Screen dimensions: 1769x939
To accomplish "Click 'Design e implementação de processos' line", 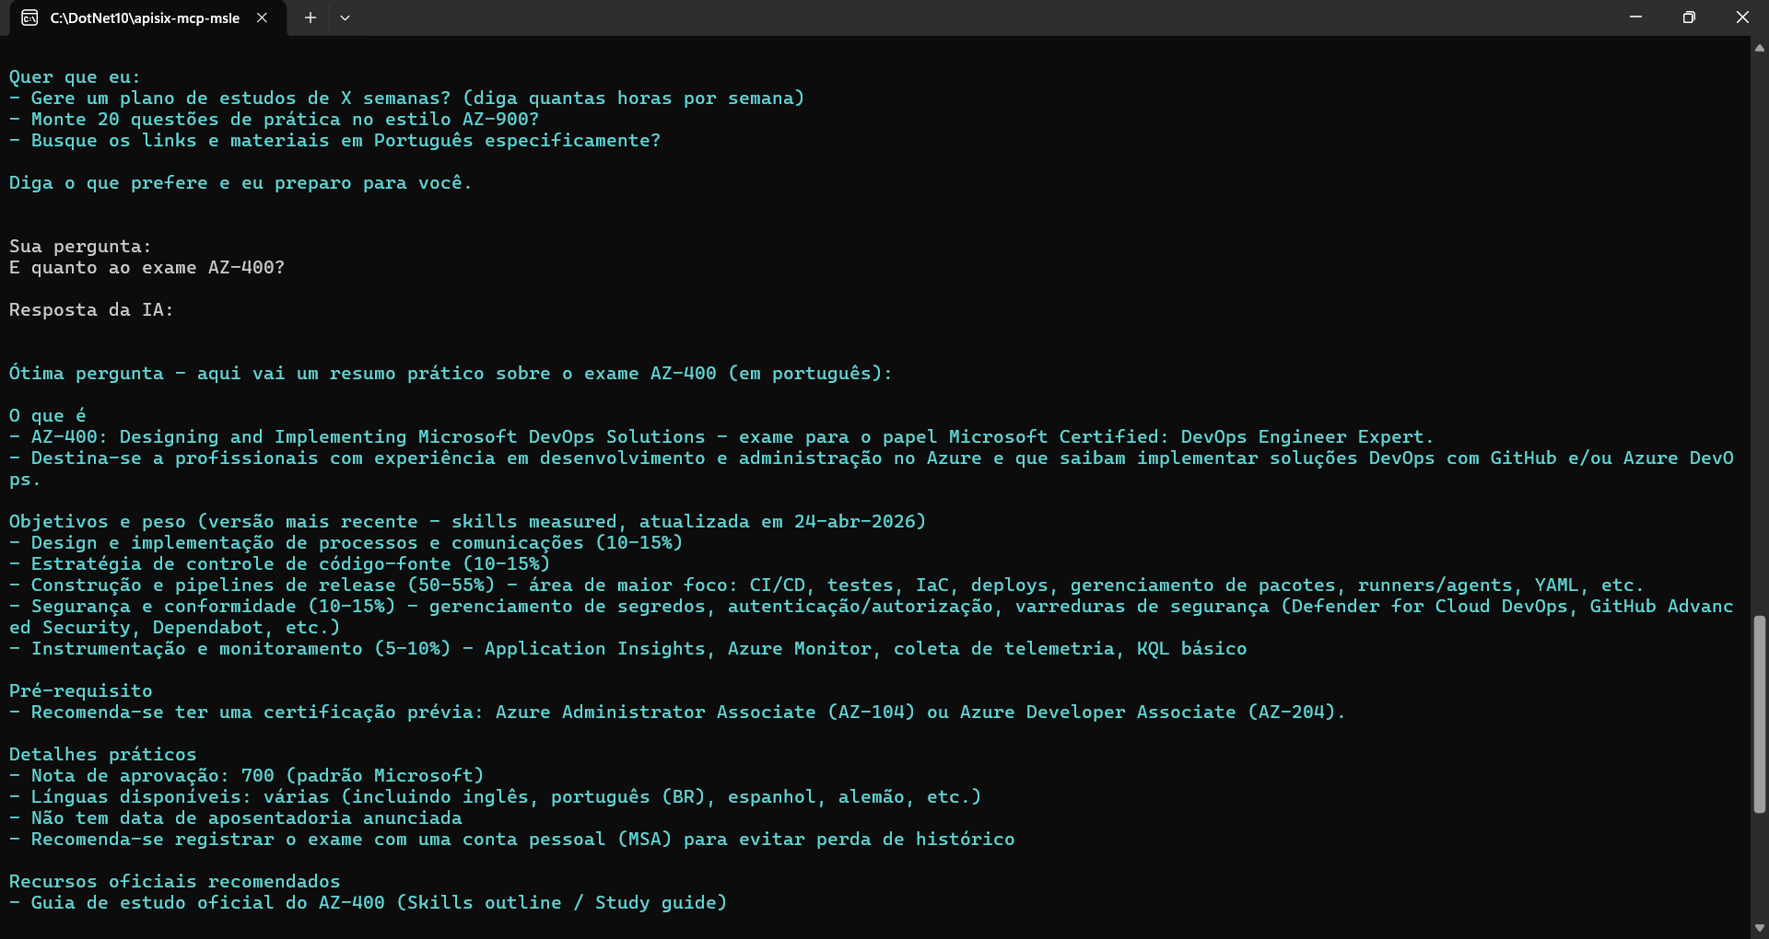I will coord(346,543).
